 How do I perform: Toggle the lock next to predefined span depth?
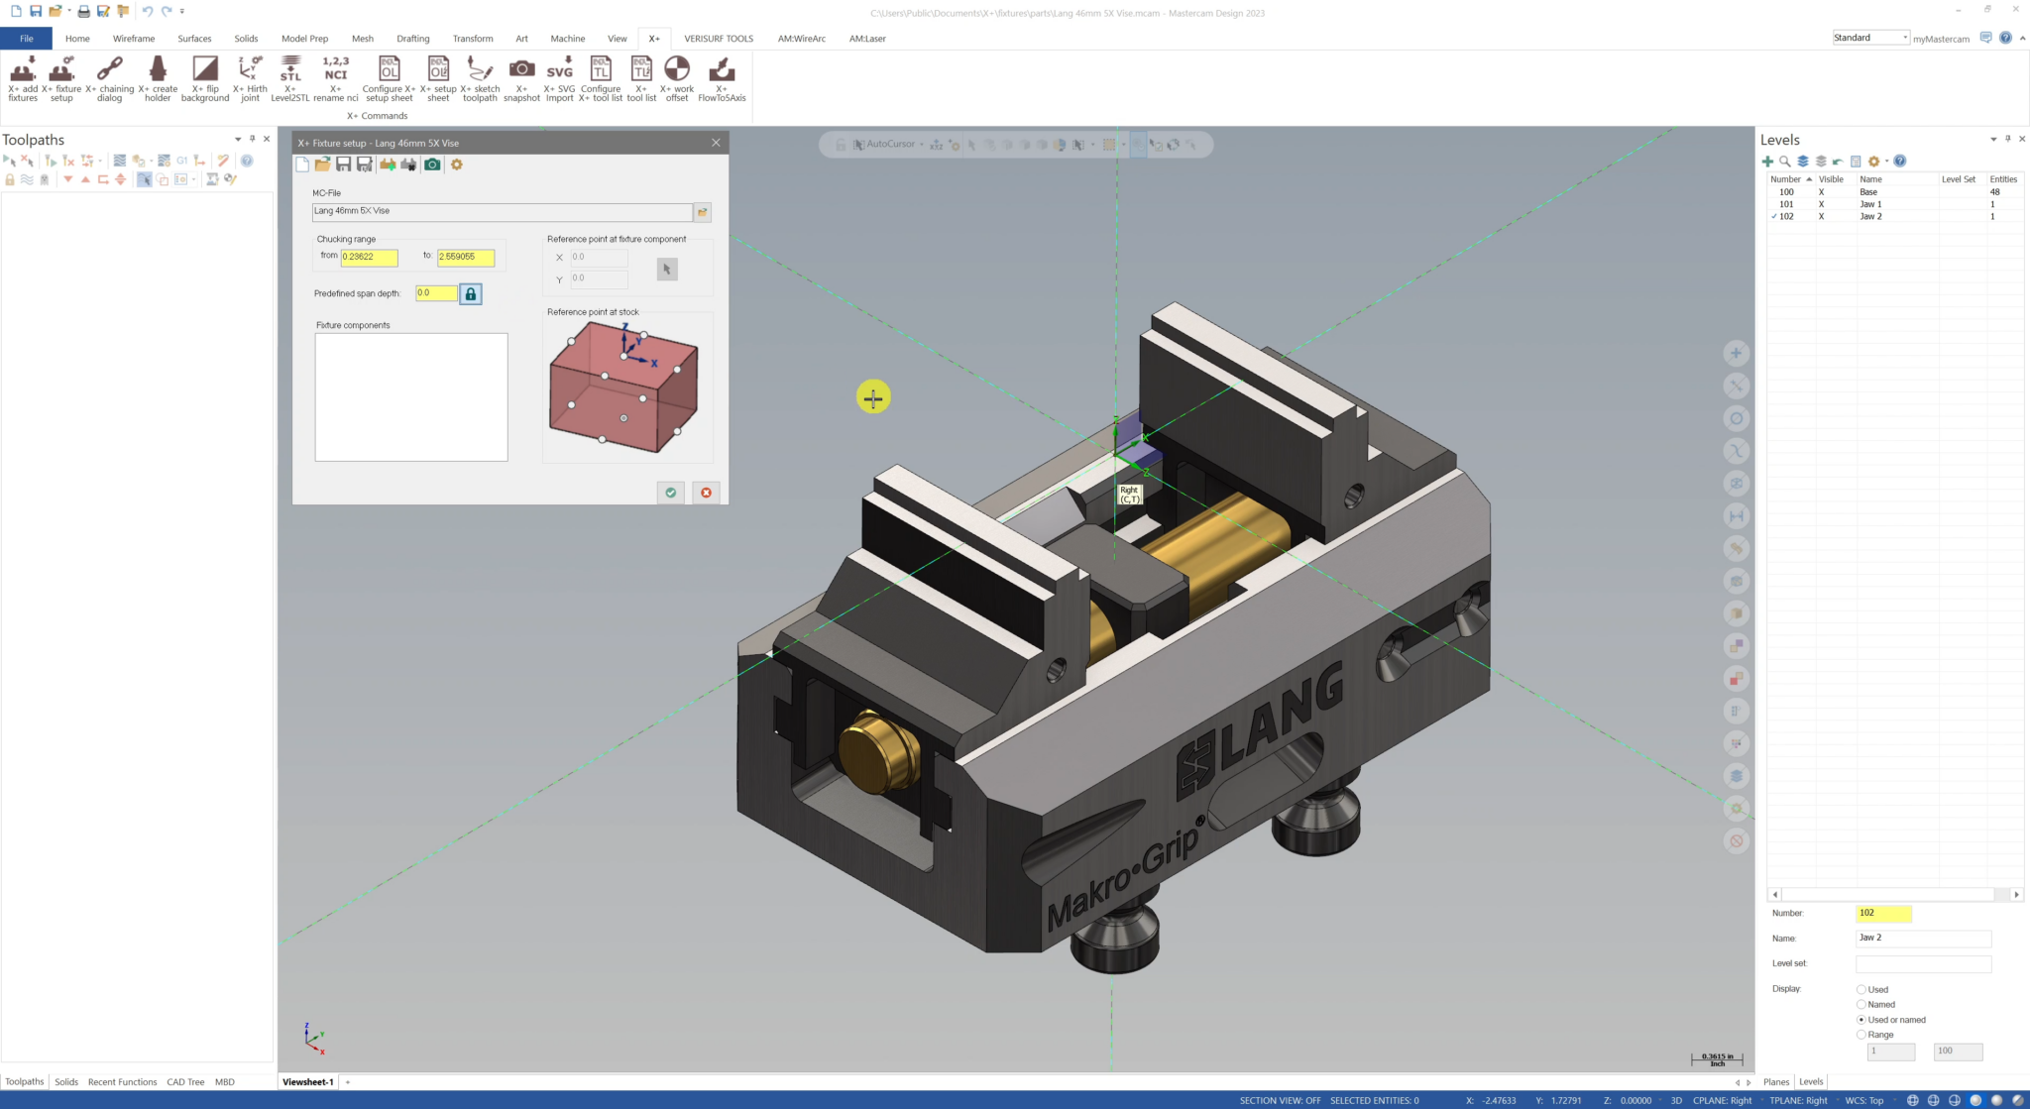point(471,293)
